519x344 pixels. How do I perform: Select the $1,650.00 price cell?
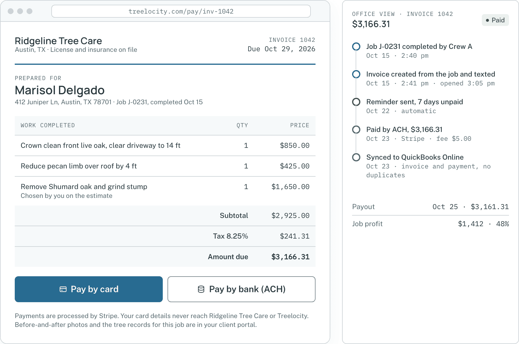290,187
